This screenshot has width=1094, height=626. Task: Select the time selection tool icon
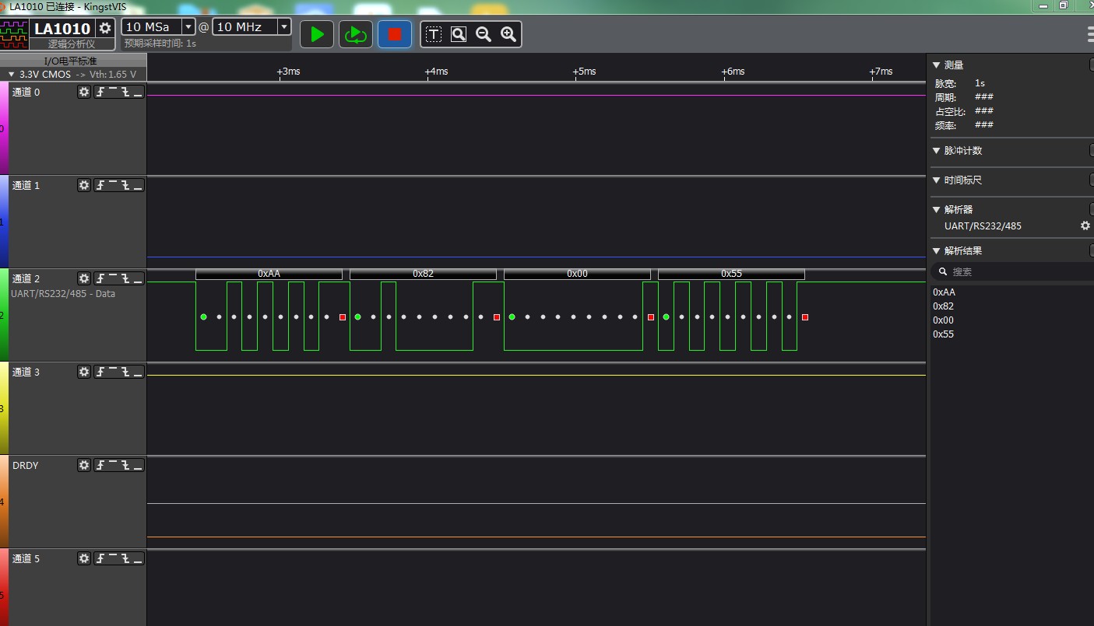click(x=434, y=34)
